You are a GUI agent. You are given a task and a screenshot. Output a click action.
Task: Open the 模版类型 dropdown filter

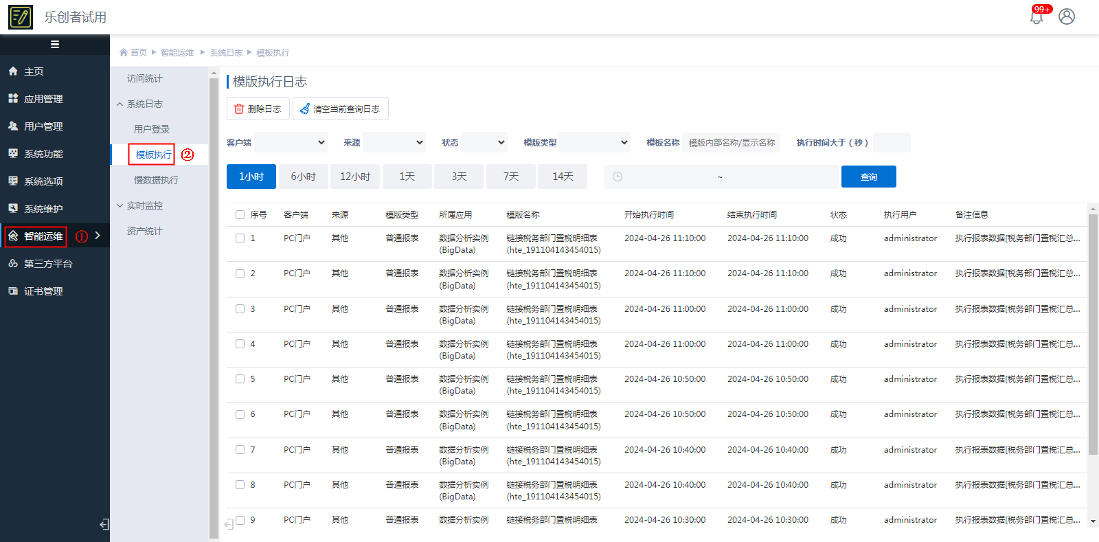point(595,143)
